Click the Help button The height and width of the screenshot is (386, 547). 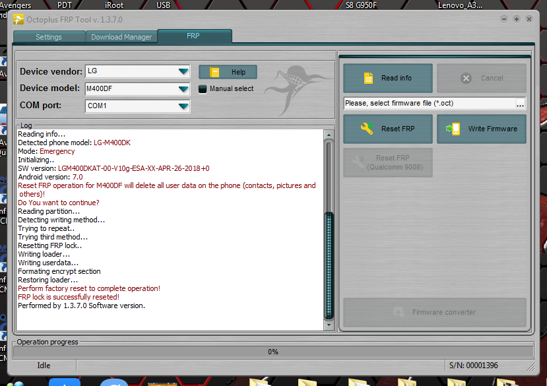tap(228, 72)
